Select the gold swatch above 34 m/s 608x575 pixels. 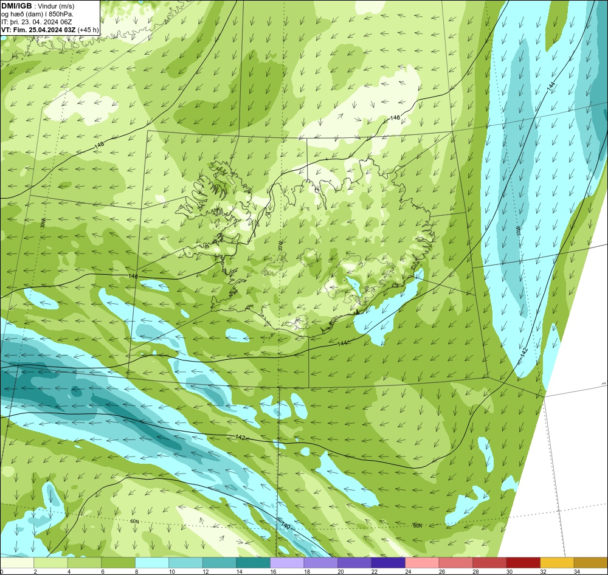coord(590,562)
